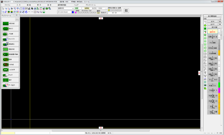Click the right-side red arrow canvas expander

click(x=199, y=73)
